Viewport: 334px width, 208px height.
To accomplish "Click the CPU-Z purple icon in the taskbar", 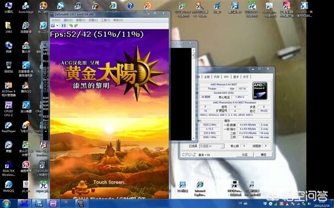I will 53,204.
